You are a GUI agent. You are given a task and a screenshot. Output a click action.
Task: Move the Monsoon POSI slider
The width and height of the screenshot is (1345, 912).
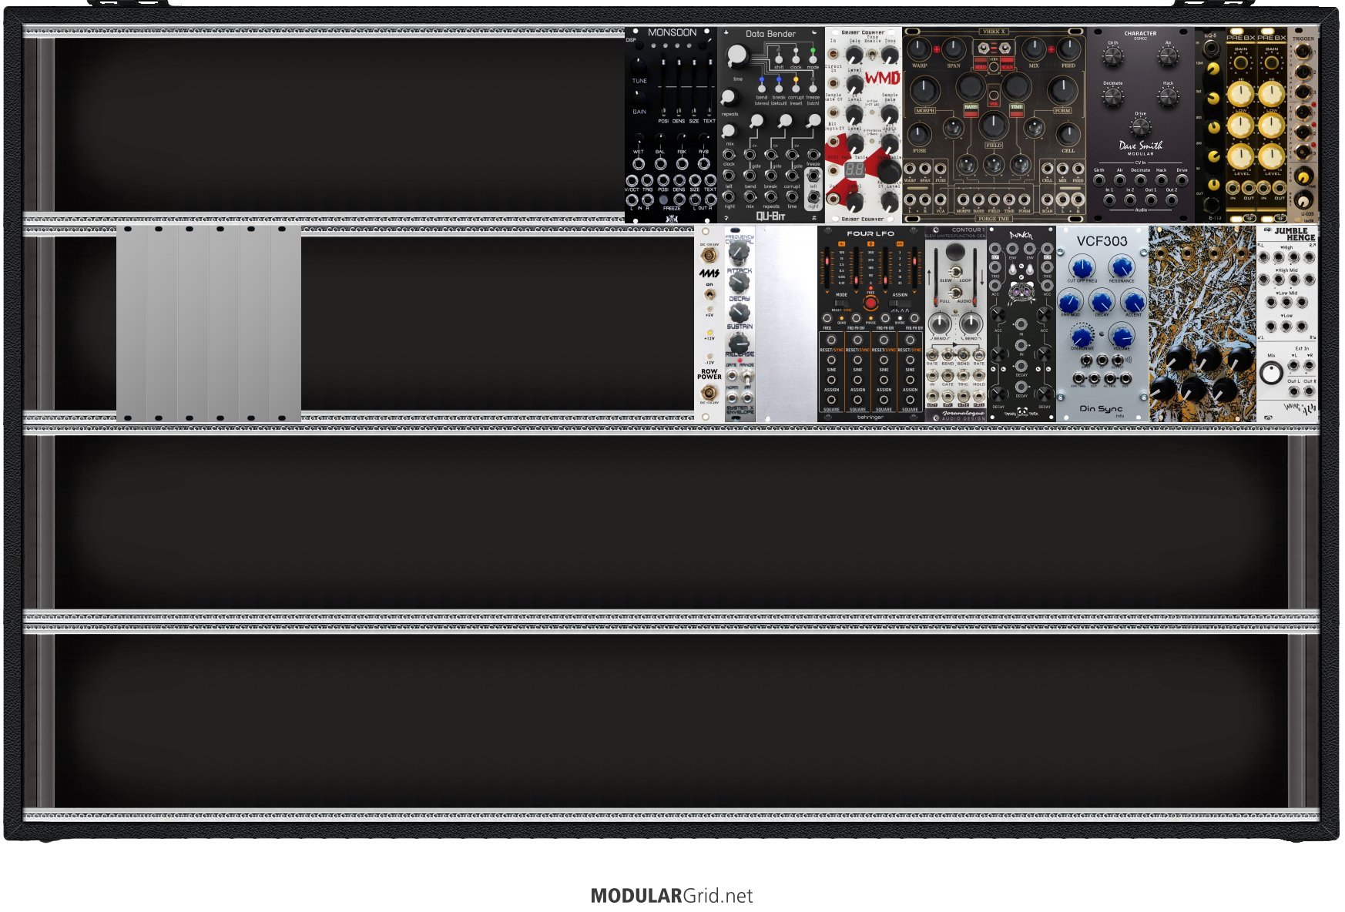pos(663,86)
